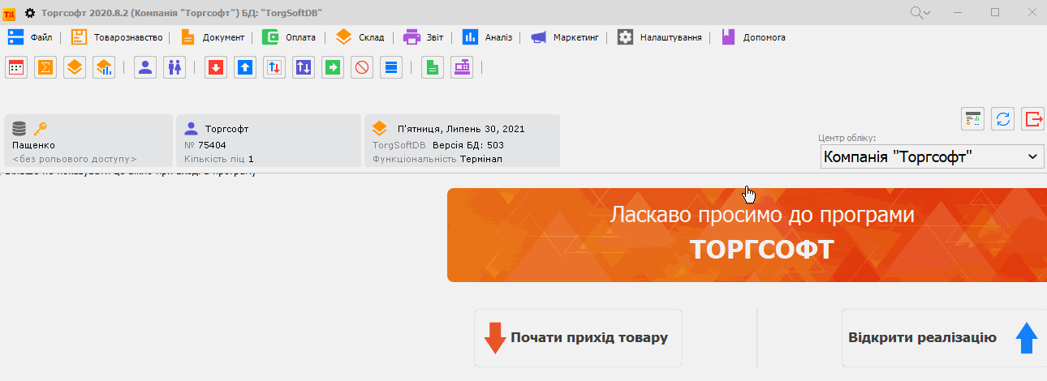Screen dimensions: 1047x381
Task: Click the blue horizontal bars icon
Action: click(391, 67)
